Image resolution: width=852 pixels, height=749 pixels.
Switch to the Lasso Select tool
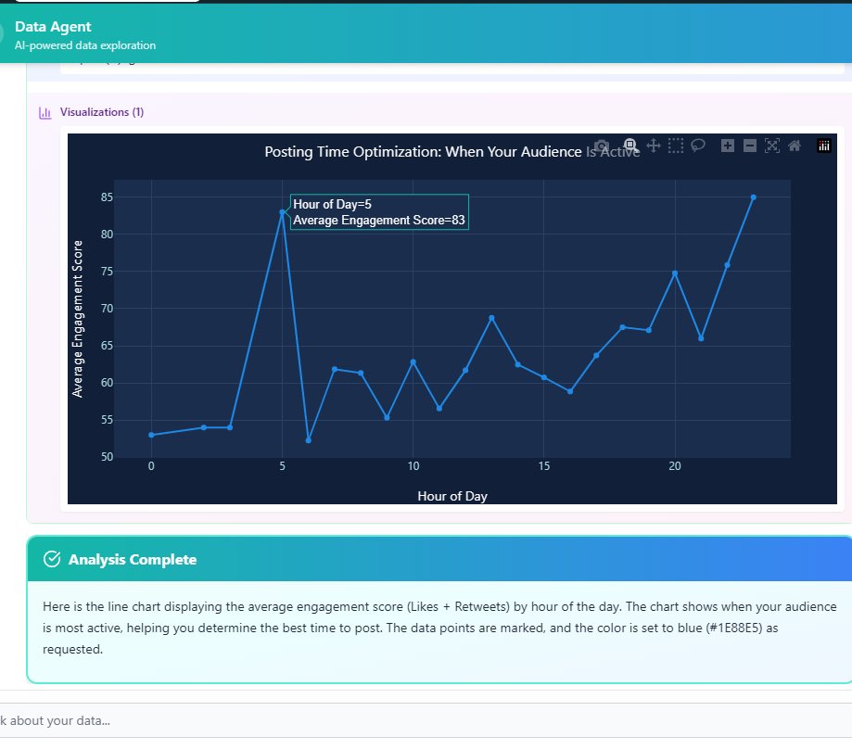pyautogui.click(x=698, y=146)
